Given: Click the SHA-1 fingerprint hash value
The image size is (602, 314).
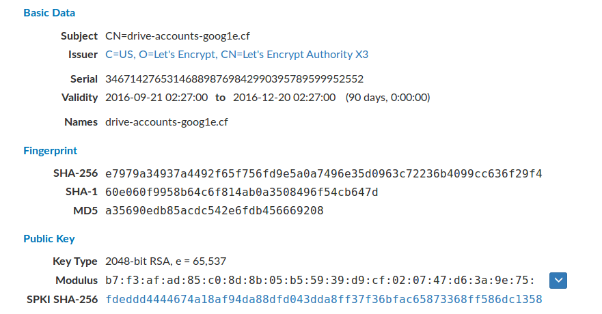Looking at the screenshot, I should tap(241, 192).
